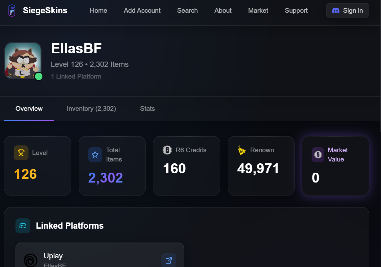The height and width of the screenshot is (267, 381).
Task: Click the ElIasBF username heading
Action: click(76, 49)
